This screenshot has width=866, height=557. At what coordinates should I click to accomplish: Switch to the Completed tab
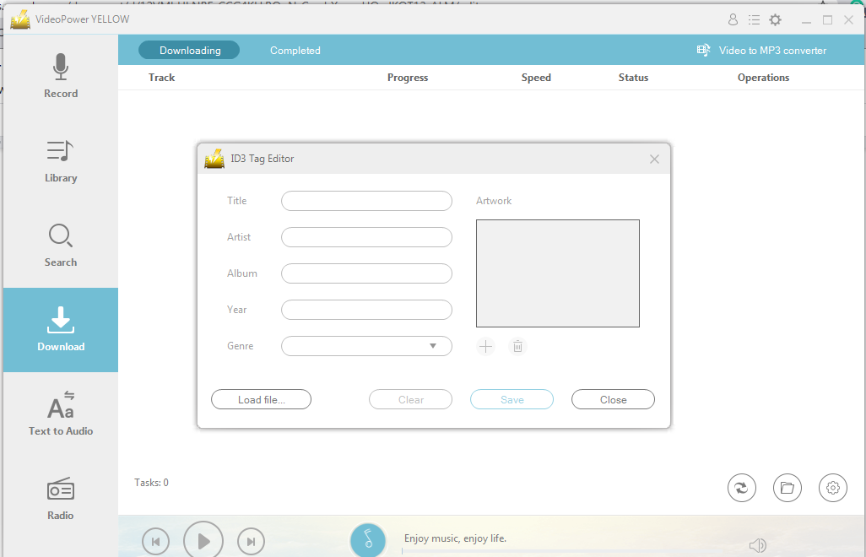[295, 50]
